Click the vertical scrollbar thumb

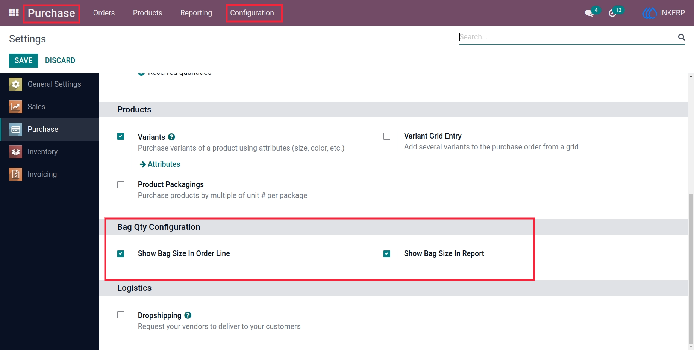[x=691, y=269]
